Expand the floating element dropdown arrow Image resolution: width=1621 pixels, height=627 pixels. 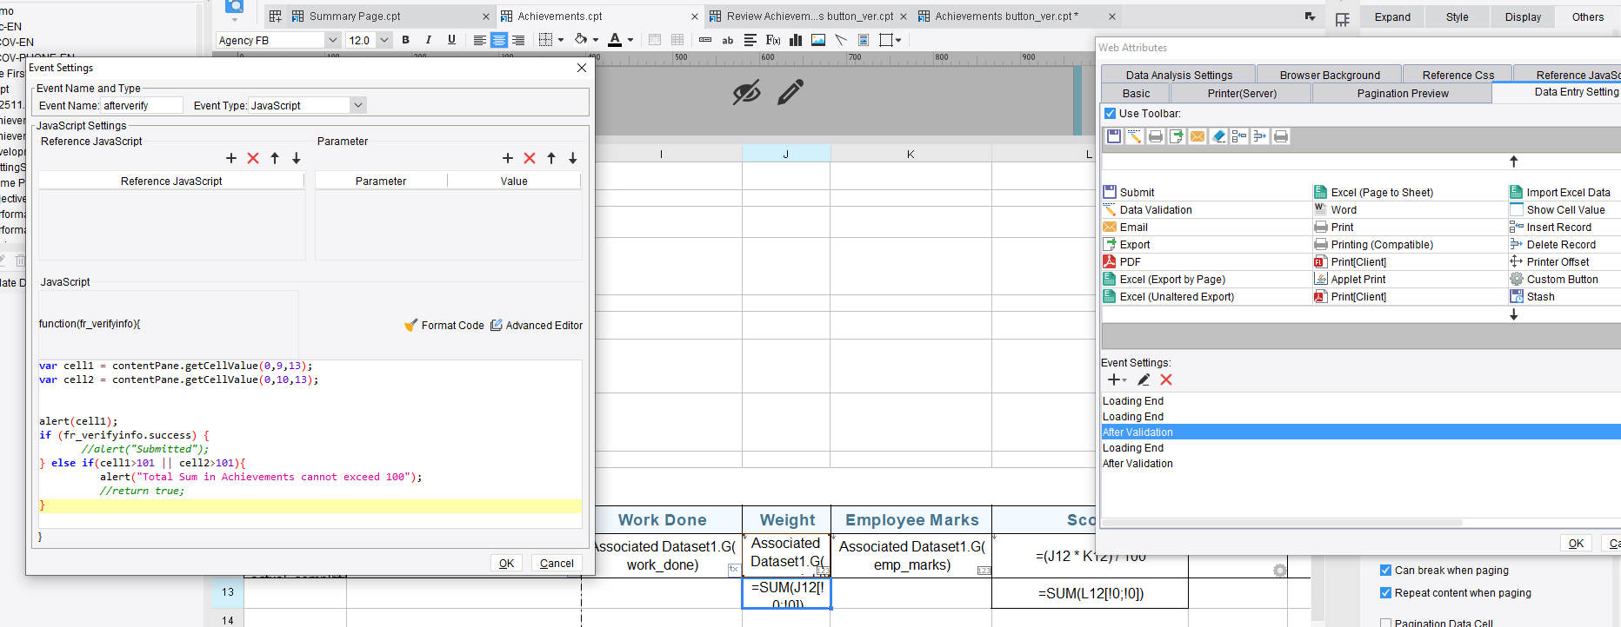(898, 40)
